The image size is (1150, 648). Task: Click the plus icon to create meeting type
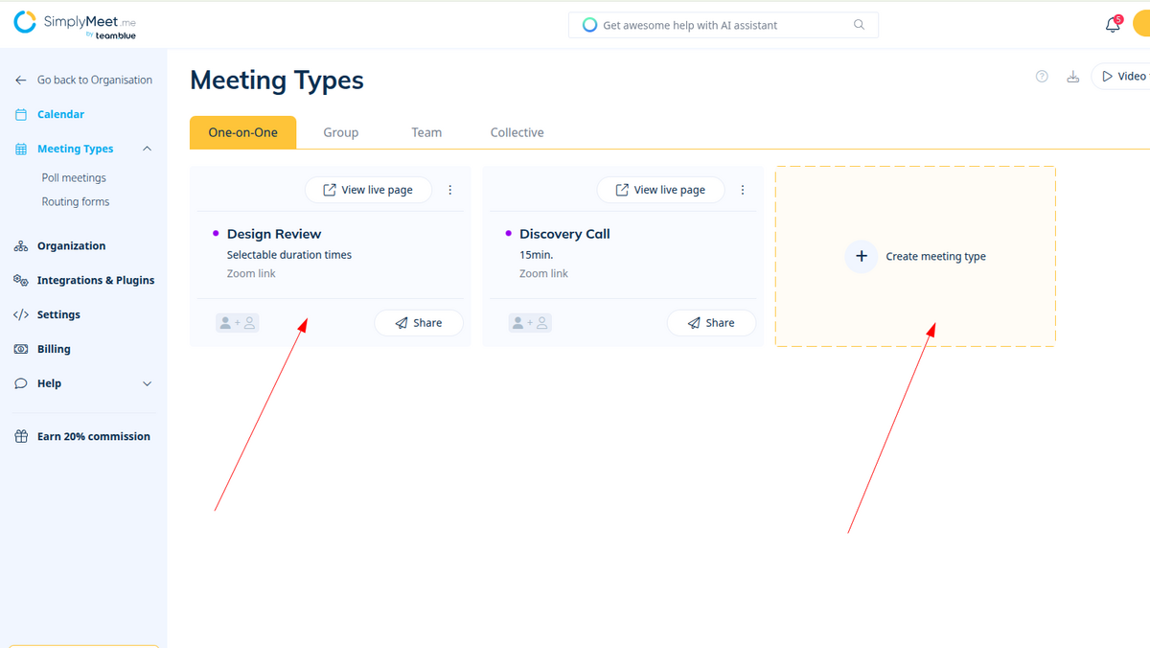[x=862, y=257]
